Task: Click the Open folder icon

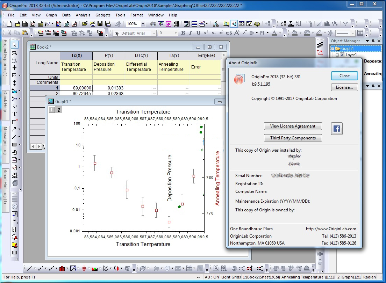Action: 85,24
